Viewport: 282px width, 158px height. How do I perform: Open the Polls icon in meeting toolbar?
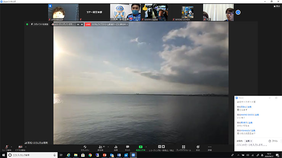click(x=116, y=147)
